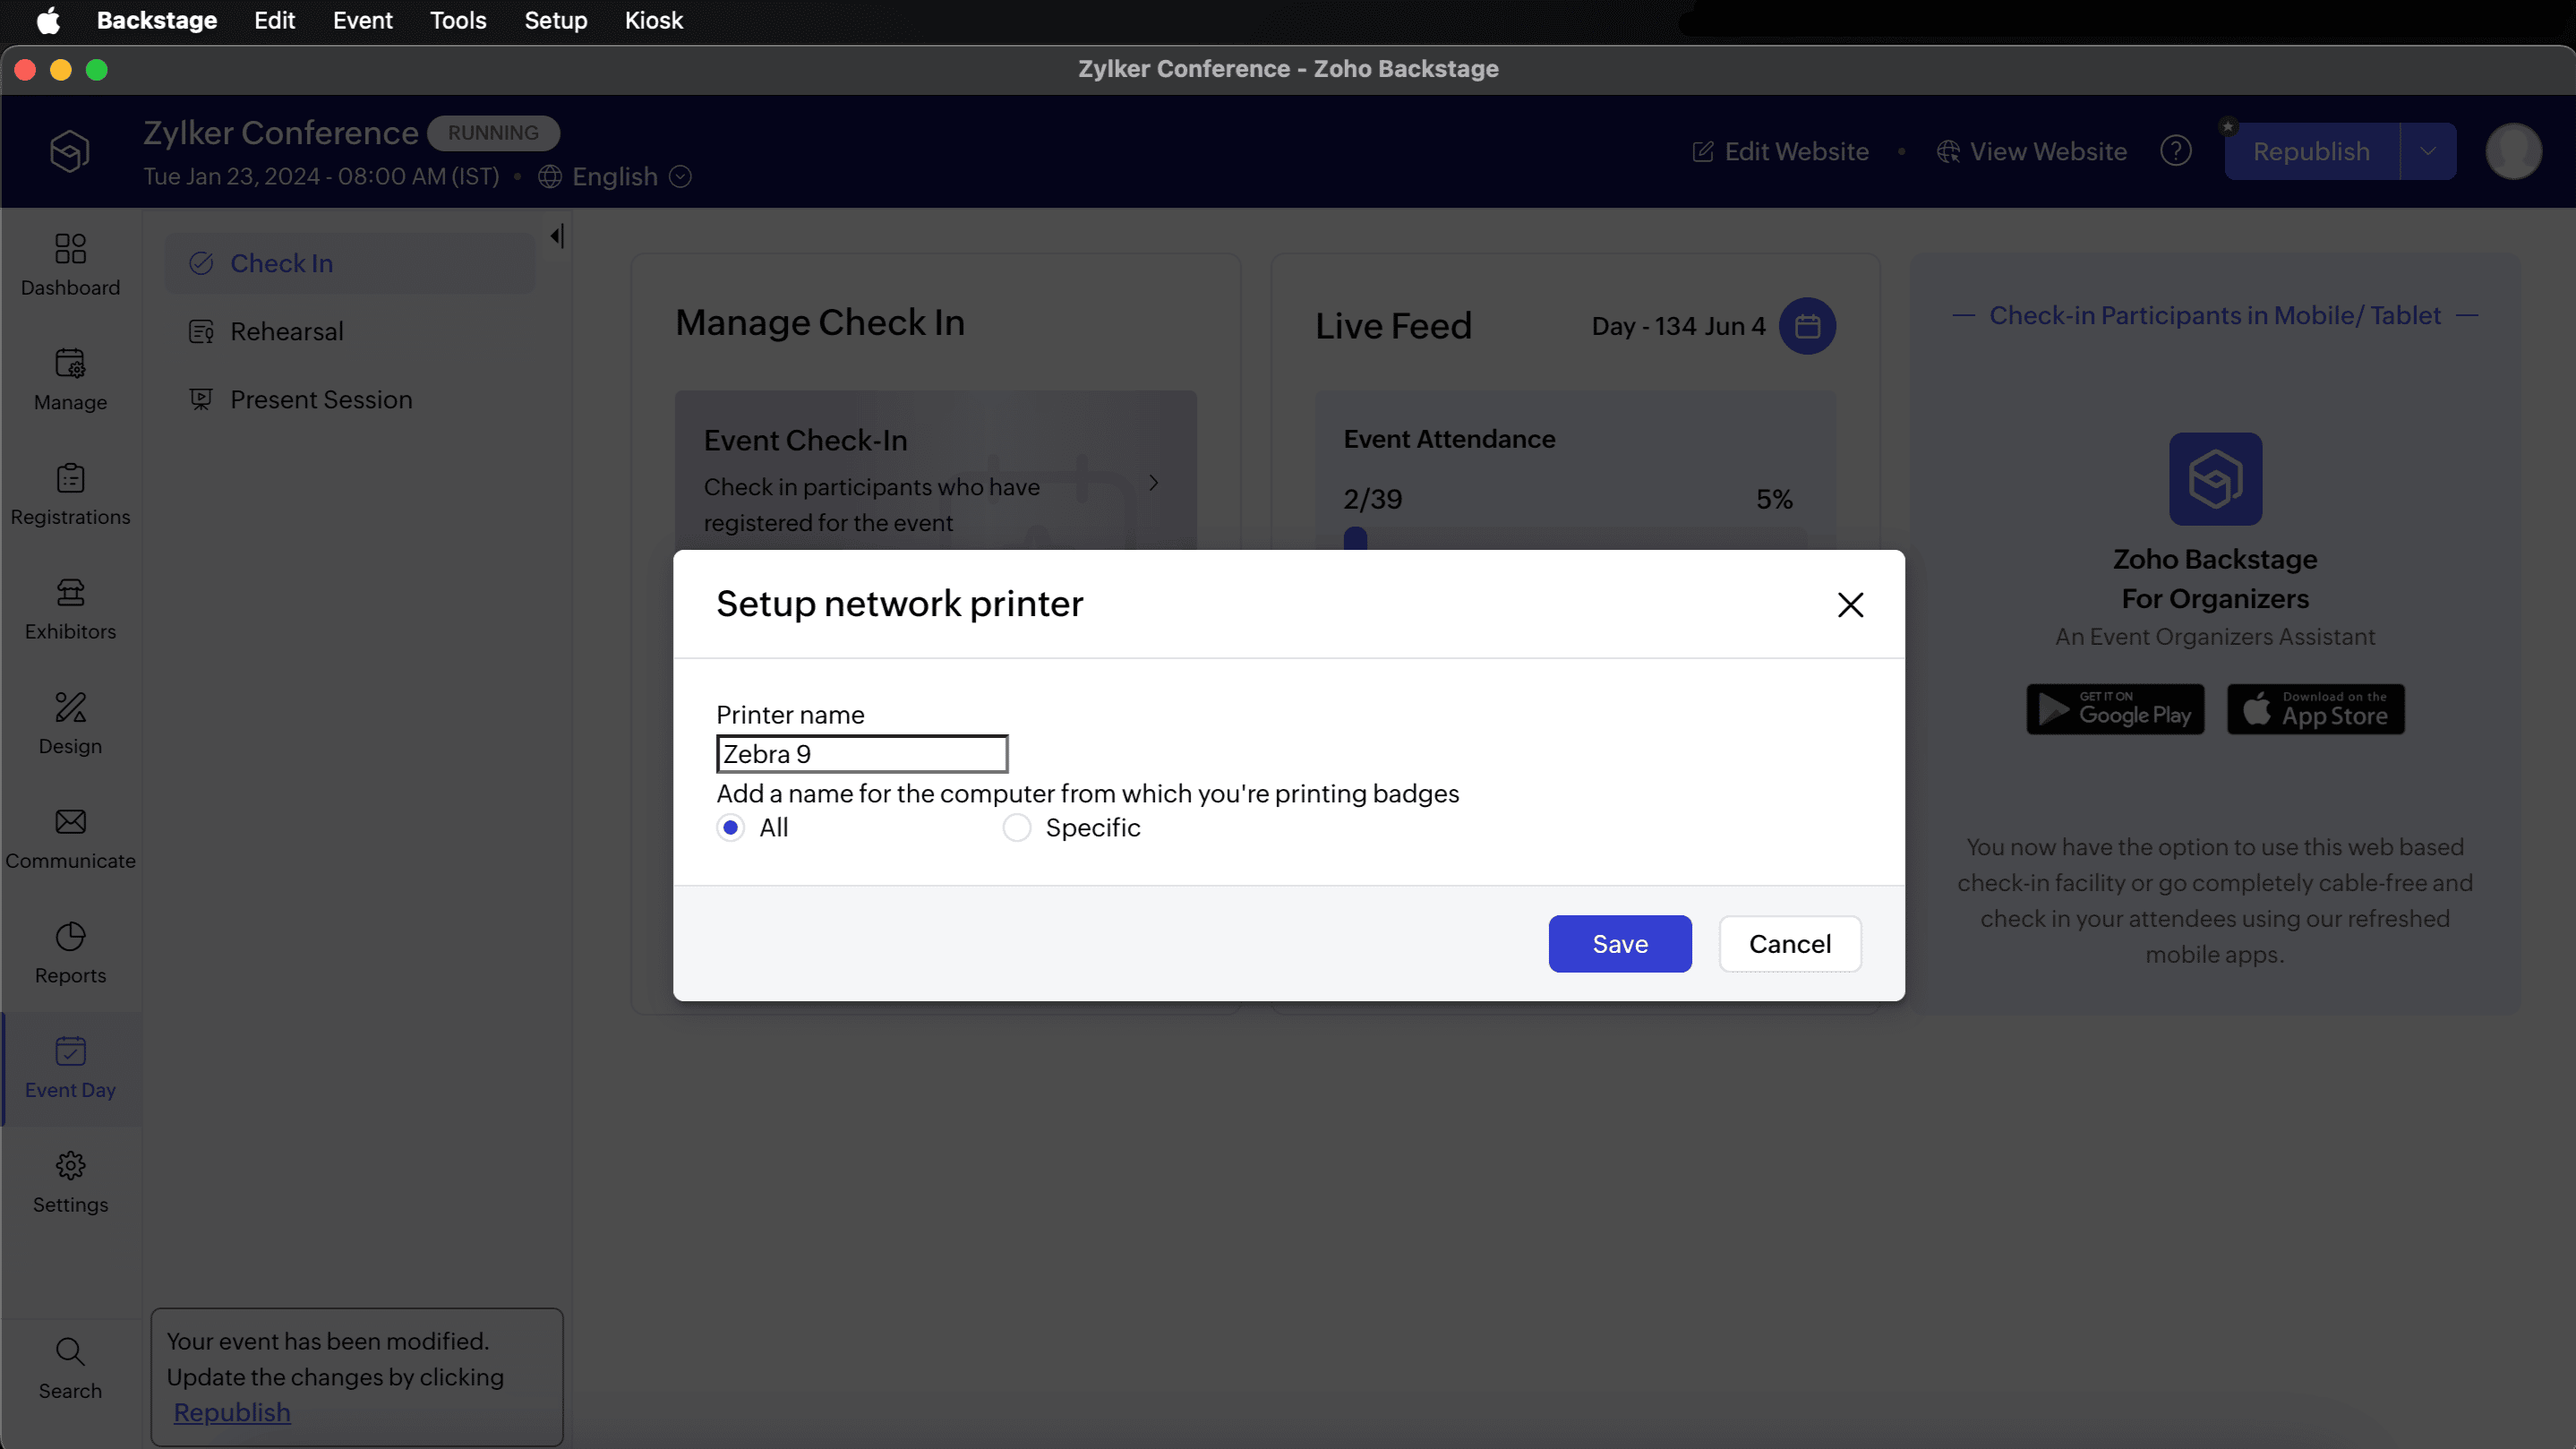
Task: Expand the Republish dropdown arrow
Action: 2428,151
